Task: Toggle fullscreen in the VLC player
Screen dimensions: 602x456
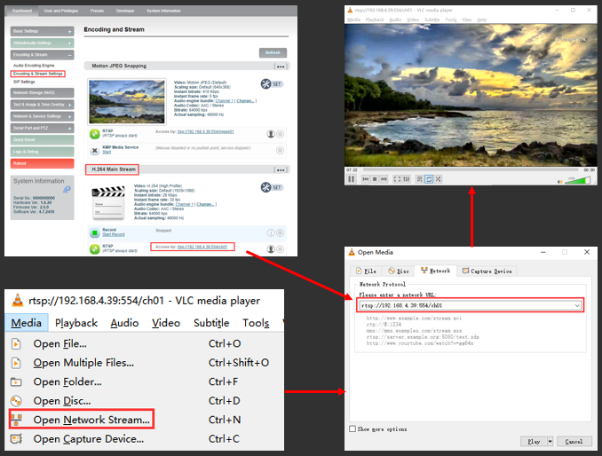Action: click(x=398, y=179)
